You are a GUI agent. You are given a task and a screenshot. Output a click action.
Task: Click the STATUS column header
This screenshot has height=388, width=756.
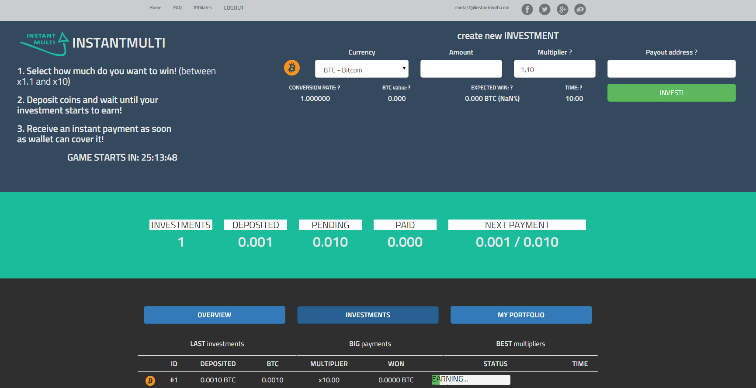point(496,364)
